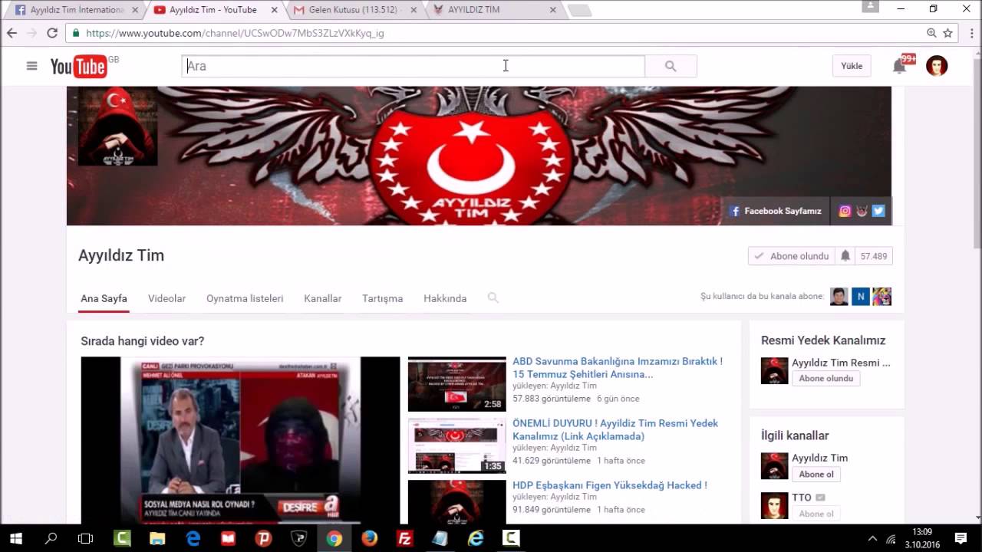Open the Videolar channel tab

pos(166,298)
